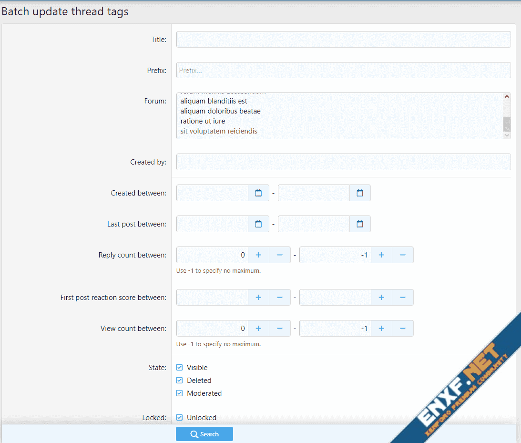The image size is (521, 443).
Task: Open the Prefix selection field
Action: coord(343,71)
